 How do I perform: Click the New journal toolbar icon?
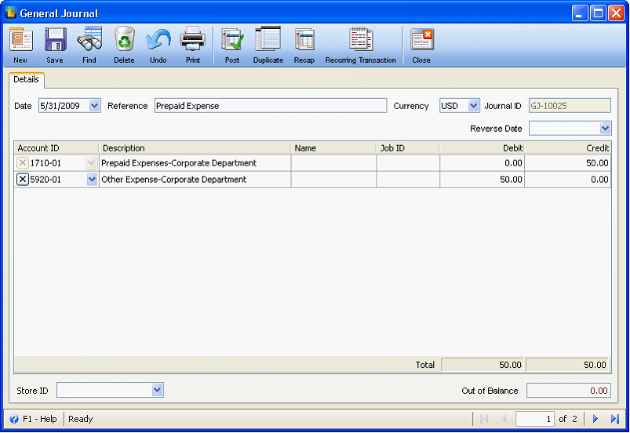[x=20, y=39]
